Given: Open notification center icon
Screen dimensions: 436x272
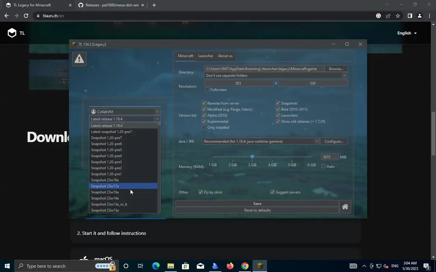Looking at the screenshot, I should (427, 266).
